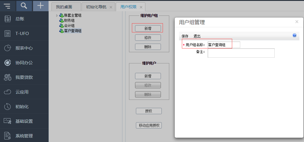Viewport: 304px width, 142px height.
Task: Switch to 我的桌面 tab
Action: click(64, 7)
